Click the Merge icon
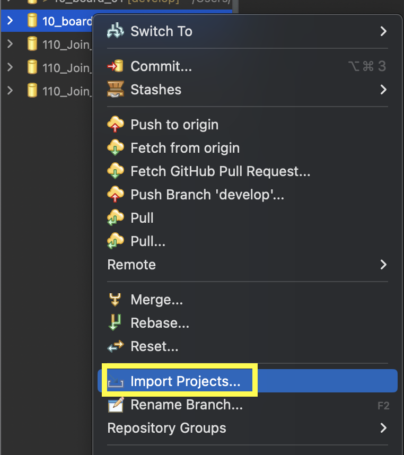The height and width of the screenshot is (455, 404). pos(115,300)
